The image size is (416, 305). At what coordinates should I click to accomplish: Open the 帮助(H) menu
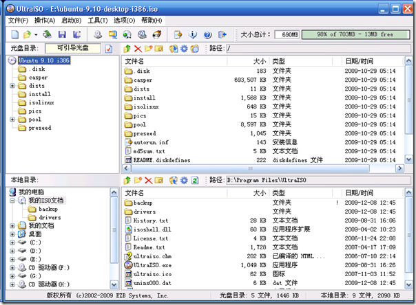pyautogui.click(x=152, y=21)
